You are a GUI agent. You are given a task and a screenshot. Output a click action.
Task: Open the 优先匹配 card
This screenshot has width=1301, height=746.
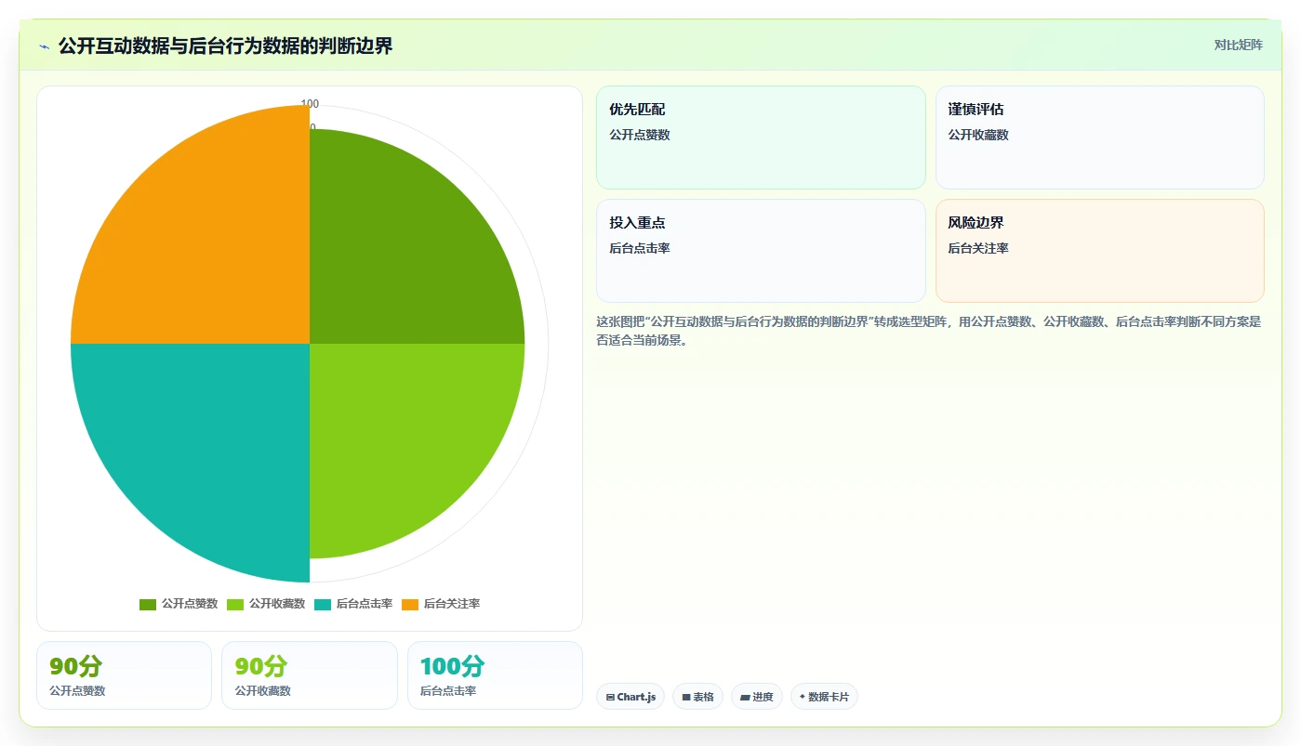761,137
